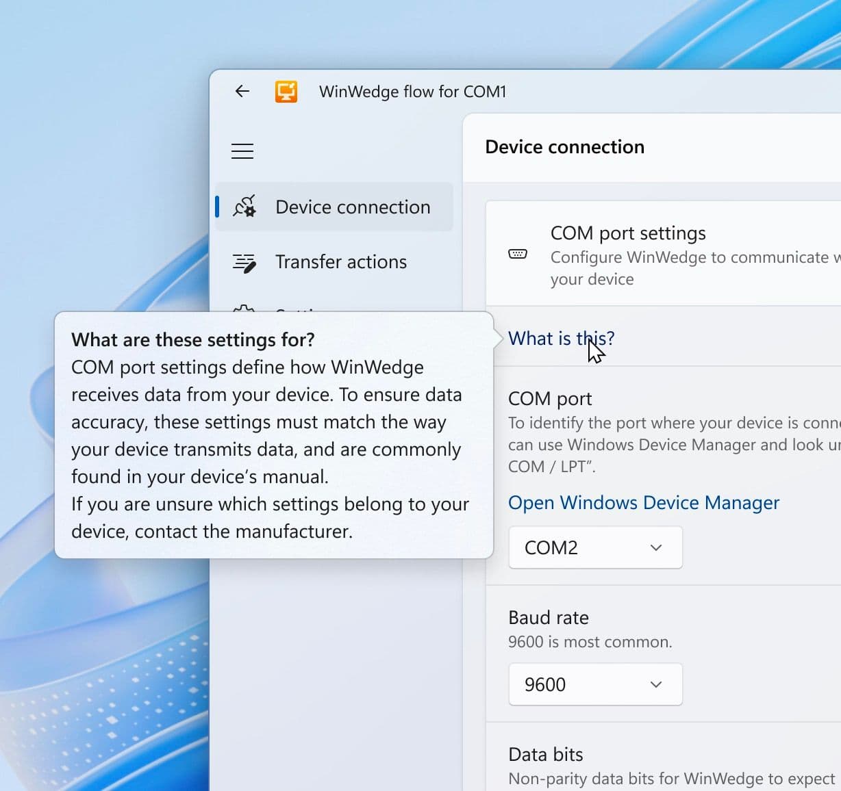Click the WinWedge flow for COM1 title
Viewport: 841px width, 791px height.
(412, 92)
